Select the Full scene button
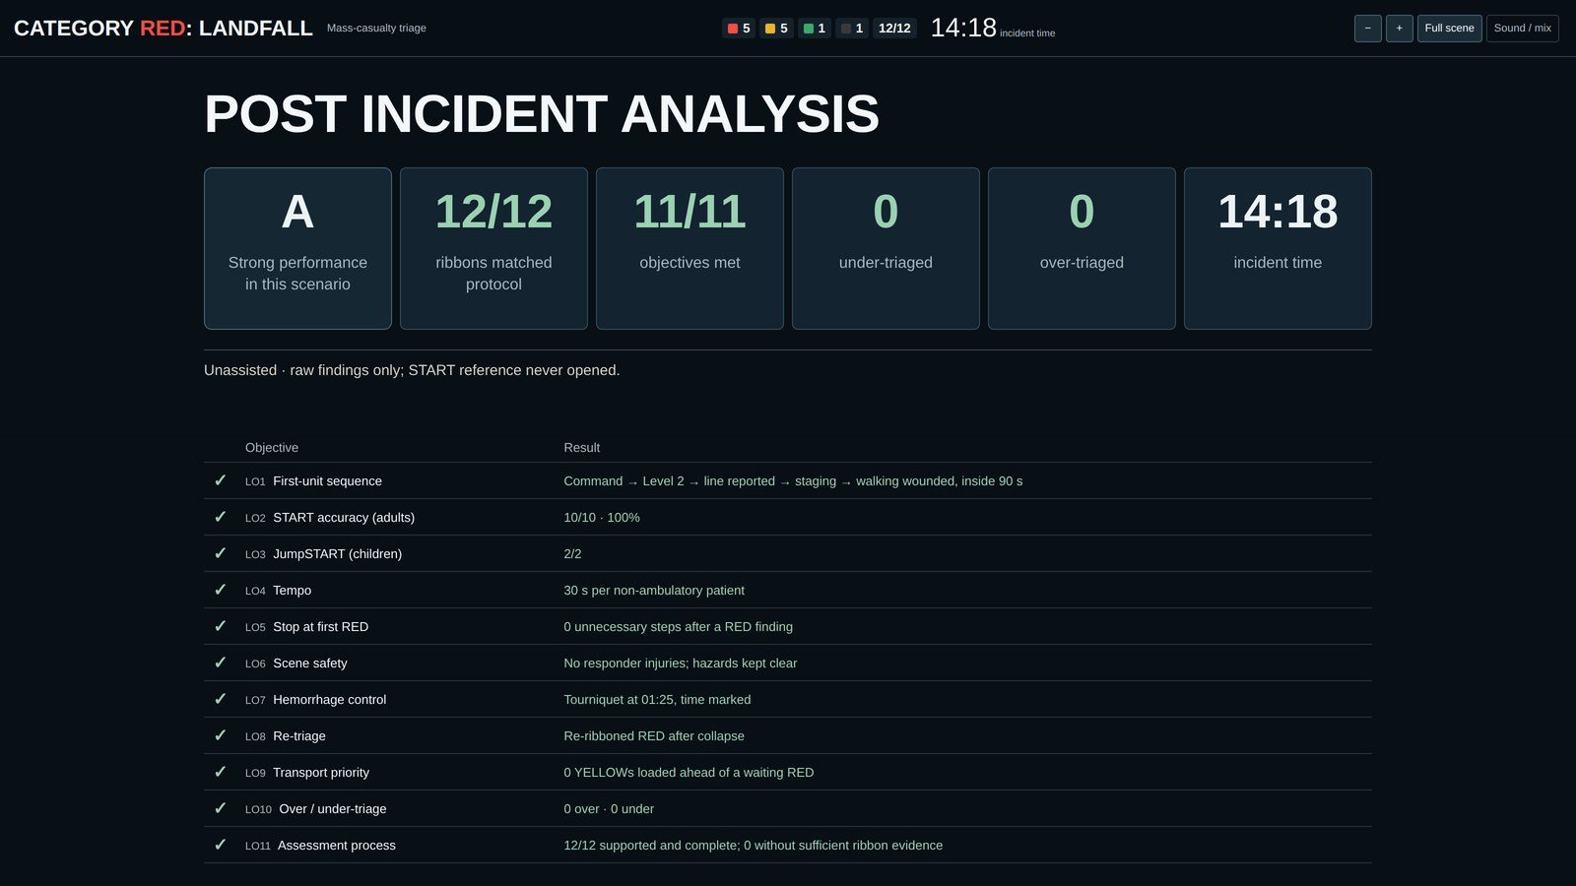The image size is (1576, 886). tap(1449, 29)
